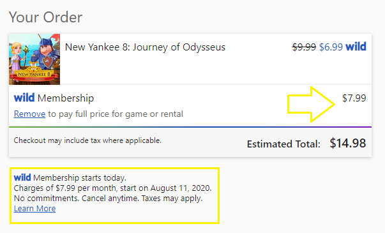Click the wild logo in membership notice
This screenshot has width=385, height=233.
click(22, 177)
